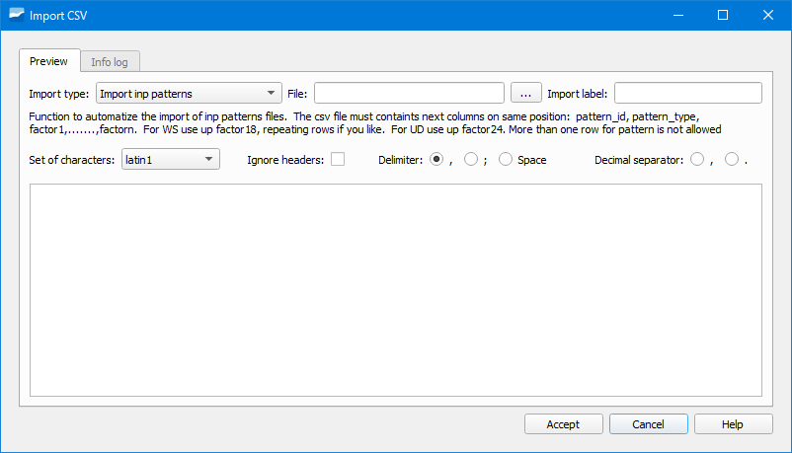Expand the Set of characters combo box

[170, 159]
